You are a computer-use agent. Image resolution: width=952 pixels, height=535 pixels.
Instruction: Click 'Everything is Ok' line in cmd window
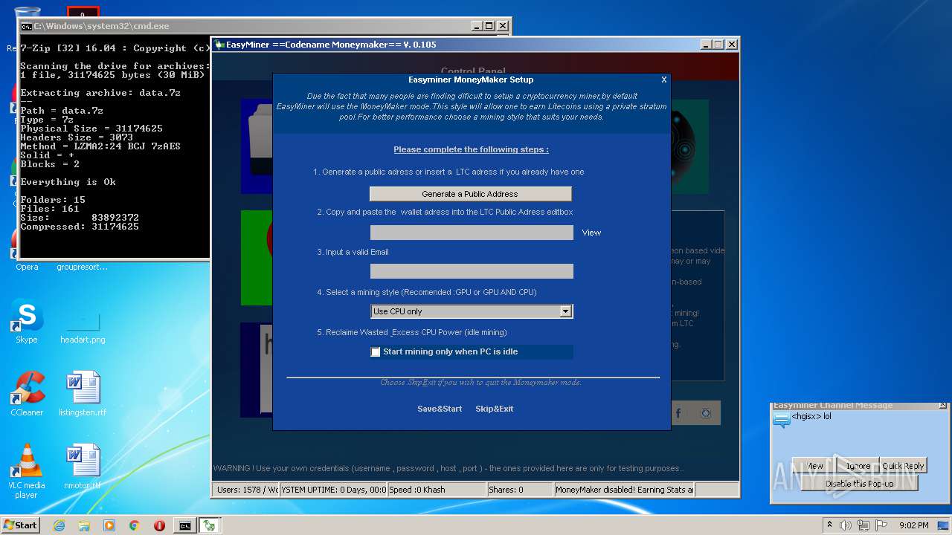[x=68, y=182]
